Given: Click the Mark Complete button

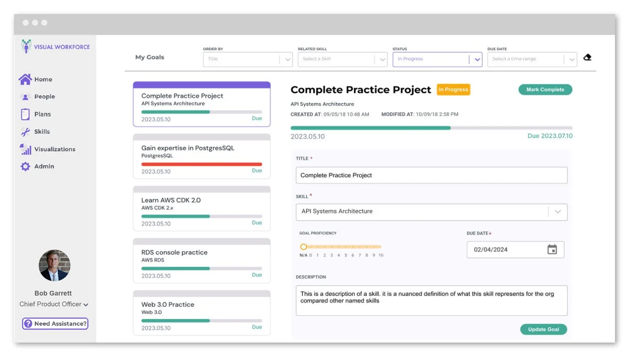Looking at the screenshot, I should [545, 89].
